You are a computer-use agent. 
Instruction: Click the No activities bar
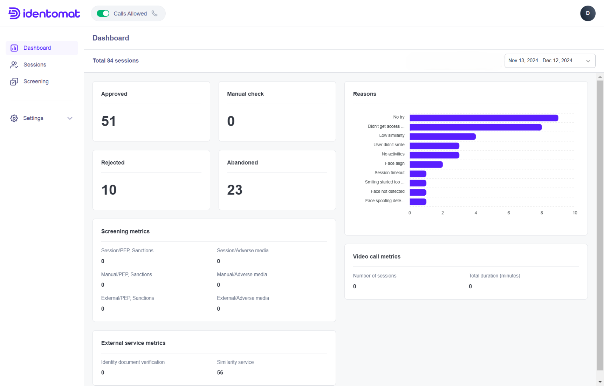click(434, 155)
